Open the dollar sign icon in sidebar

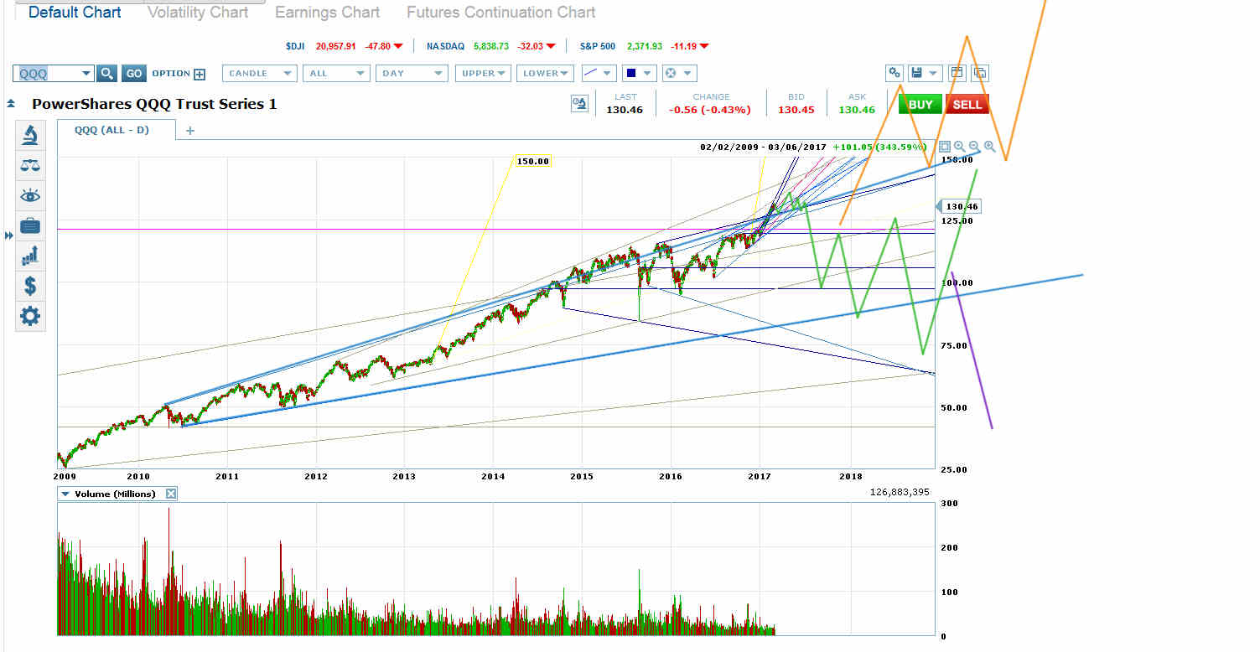[x=30, y=286]
